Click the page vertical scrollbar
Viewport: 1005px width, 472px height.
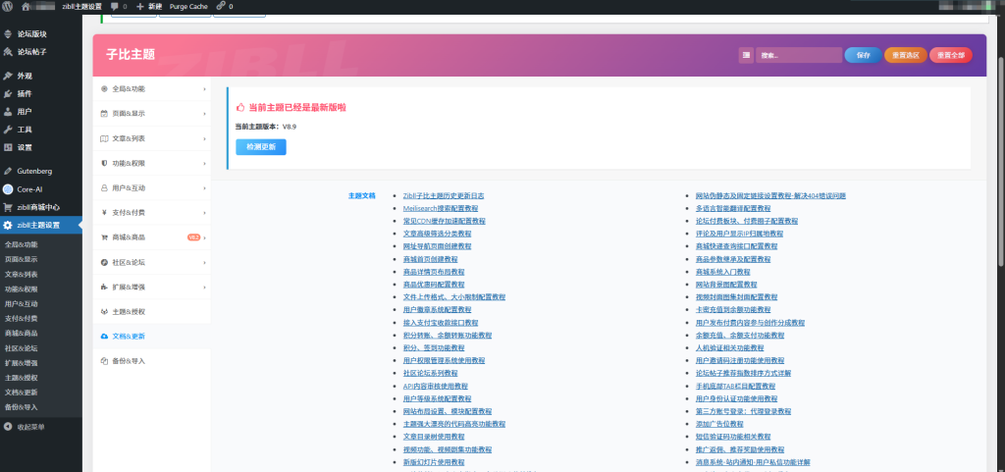pos(1001,160)
